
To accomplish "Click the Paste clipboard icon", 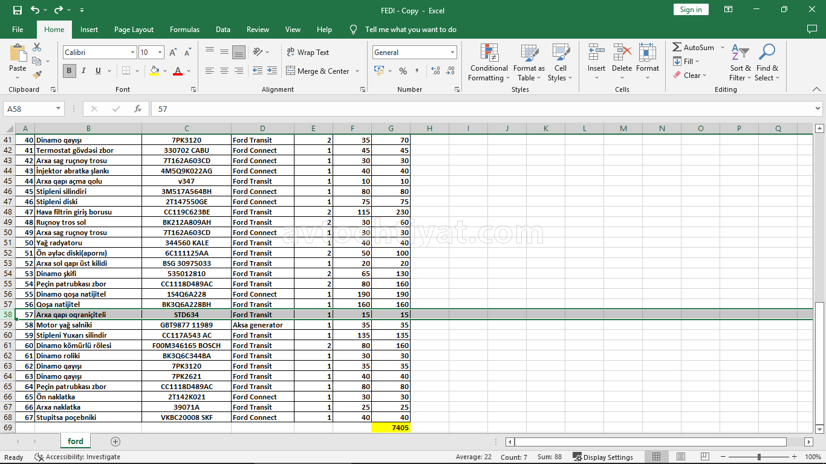I will click(18, 53).
